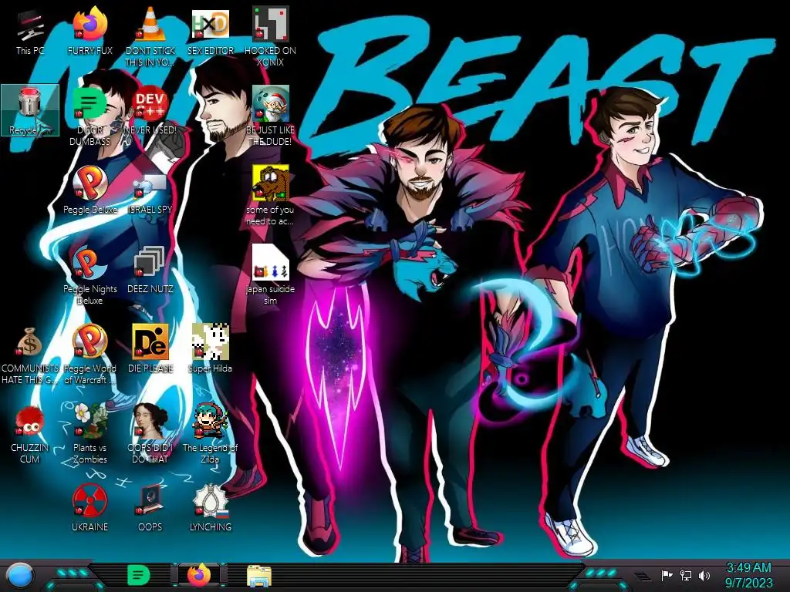Open the green speech-bubble desktop shortcut

[x=89, y=116]
